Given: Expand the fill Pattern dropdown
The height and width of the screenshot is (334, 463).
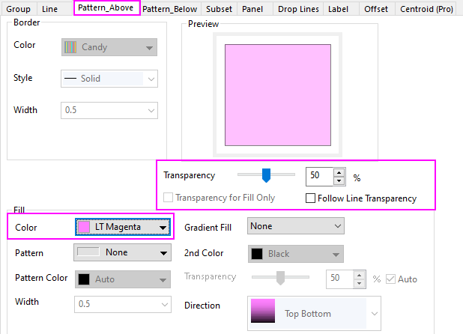Looking at the screenshot, I should point(123,253).
